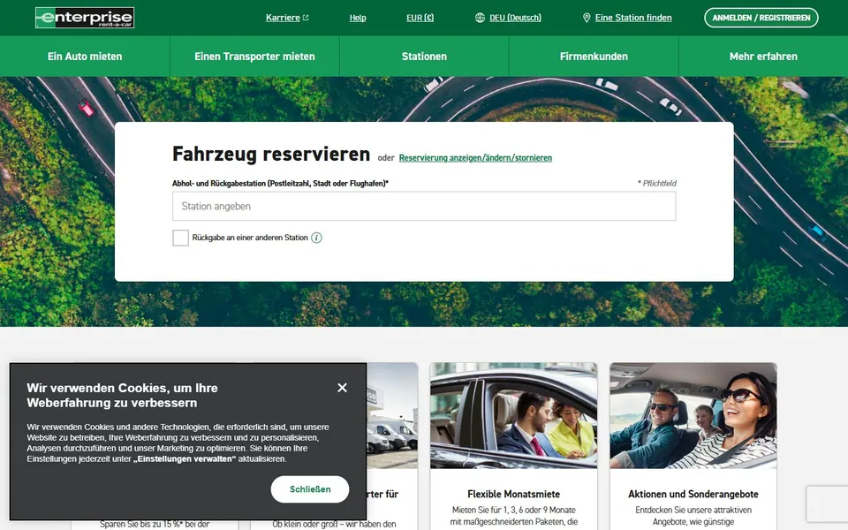Open Reservierung anzeigen/ändern/stornieren link

point(475,158)
